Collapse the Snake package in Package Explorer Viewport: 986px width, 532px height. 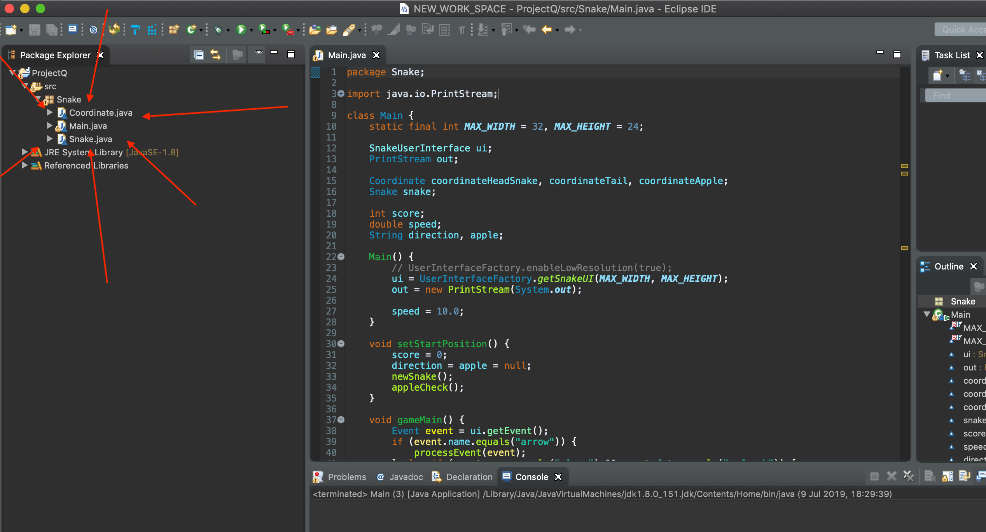pos(38,99)
